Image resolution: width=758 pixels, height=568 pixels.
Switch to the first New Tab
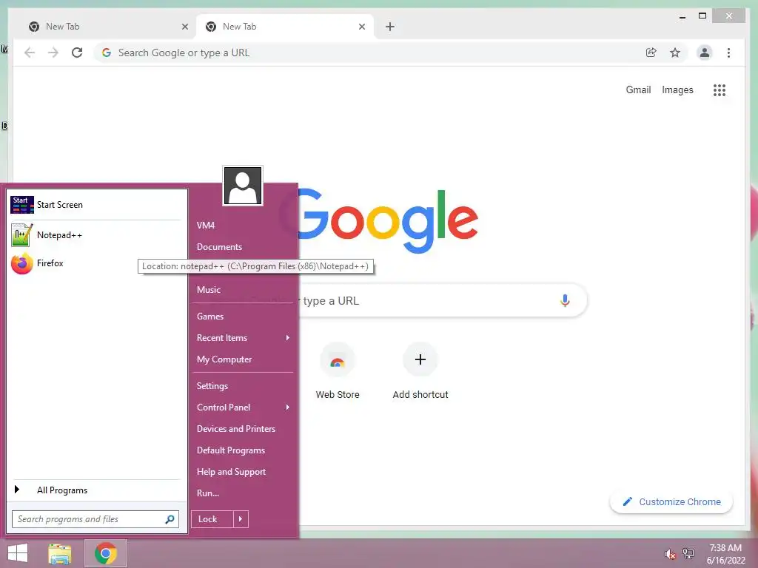(107, 27)
